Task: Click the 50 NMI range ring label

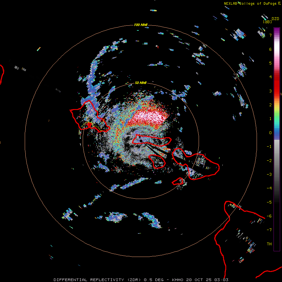Action: [141, 83]
